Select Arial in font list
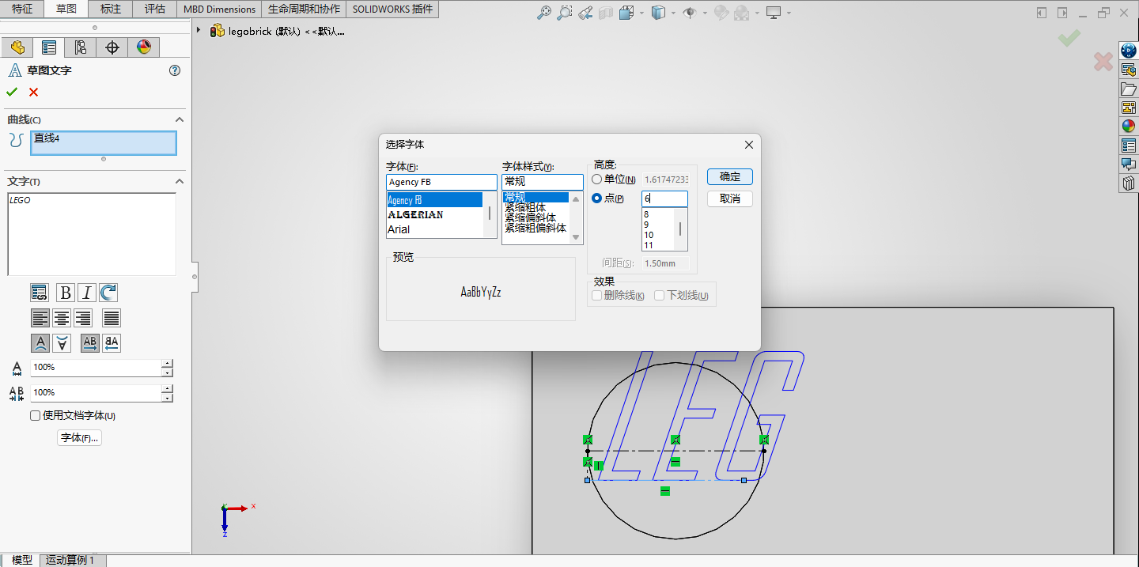This screenshot has height=567, width=1139. [434, 229]
